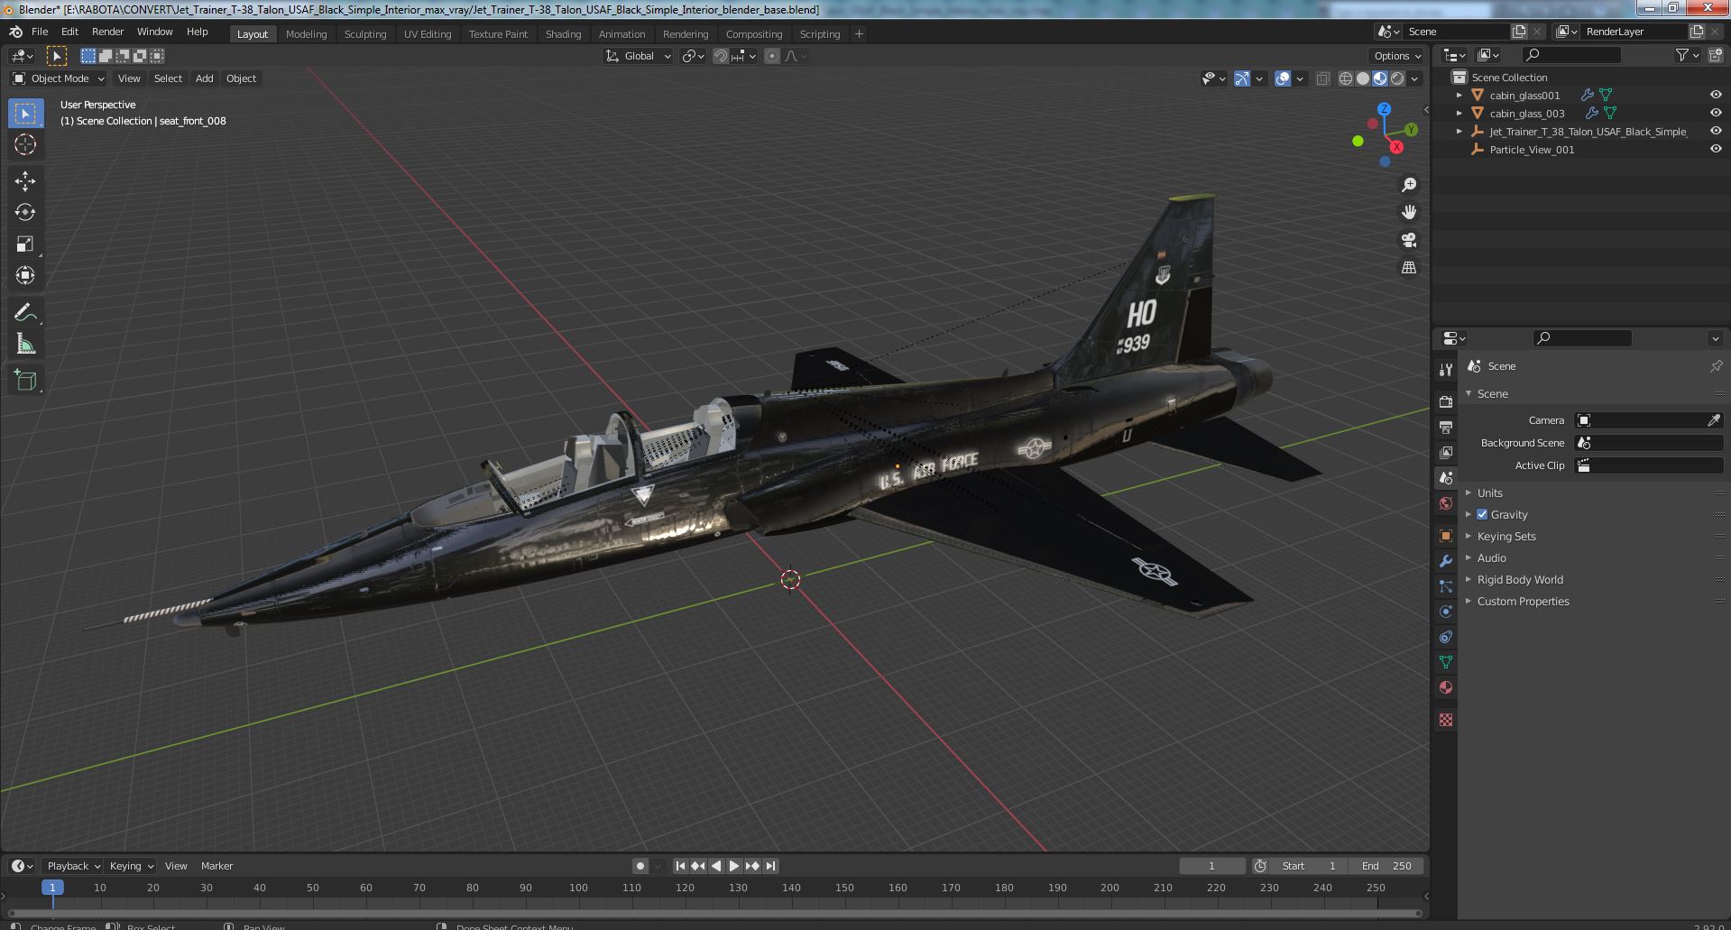Image resolution: width=1731 pixels, height=930 pixels.
Task: Open the timeline Marker menu
Action: 216,866
